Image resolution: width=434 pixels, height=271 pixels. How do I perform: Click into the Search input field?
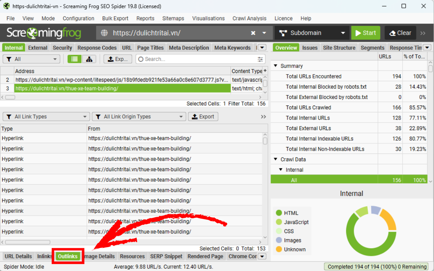tap(199, 59)
